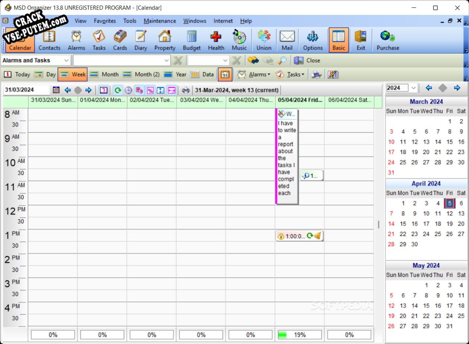Open the Budget module

click(x=192, y=40)
